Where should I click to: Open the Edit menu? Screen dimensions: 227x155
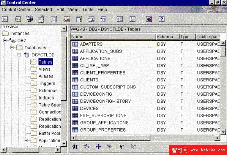(x=60, y=9)
